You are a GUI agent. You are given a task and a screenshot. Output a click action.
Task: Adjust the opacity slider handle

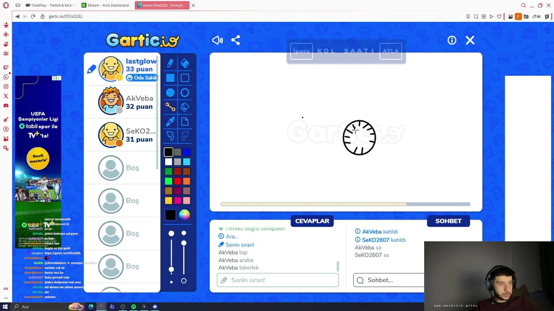184,243
